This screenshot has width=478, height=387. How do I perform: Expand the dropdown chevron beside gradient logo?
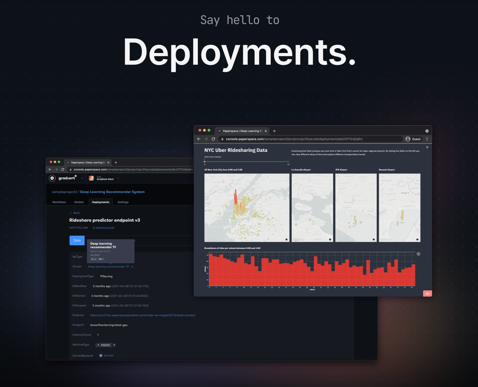[83, 178]
